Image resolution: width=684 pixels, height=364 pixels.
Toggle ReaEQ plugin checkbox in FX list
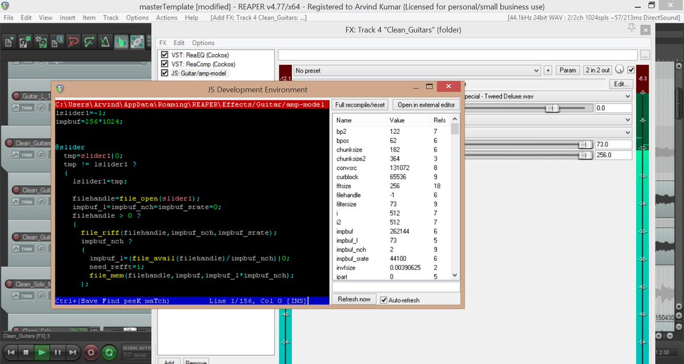tap(165, 55)
